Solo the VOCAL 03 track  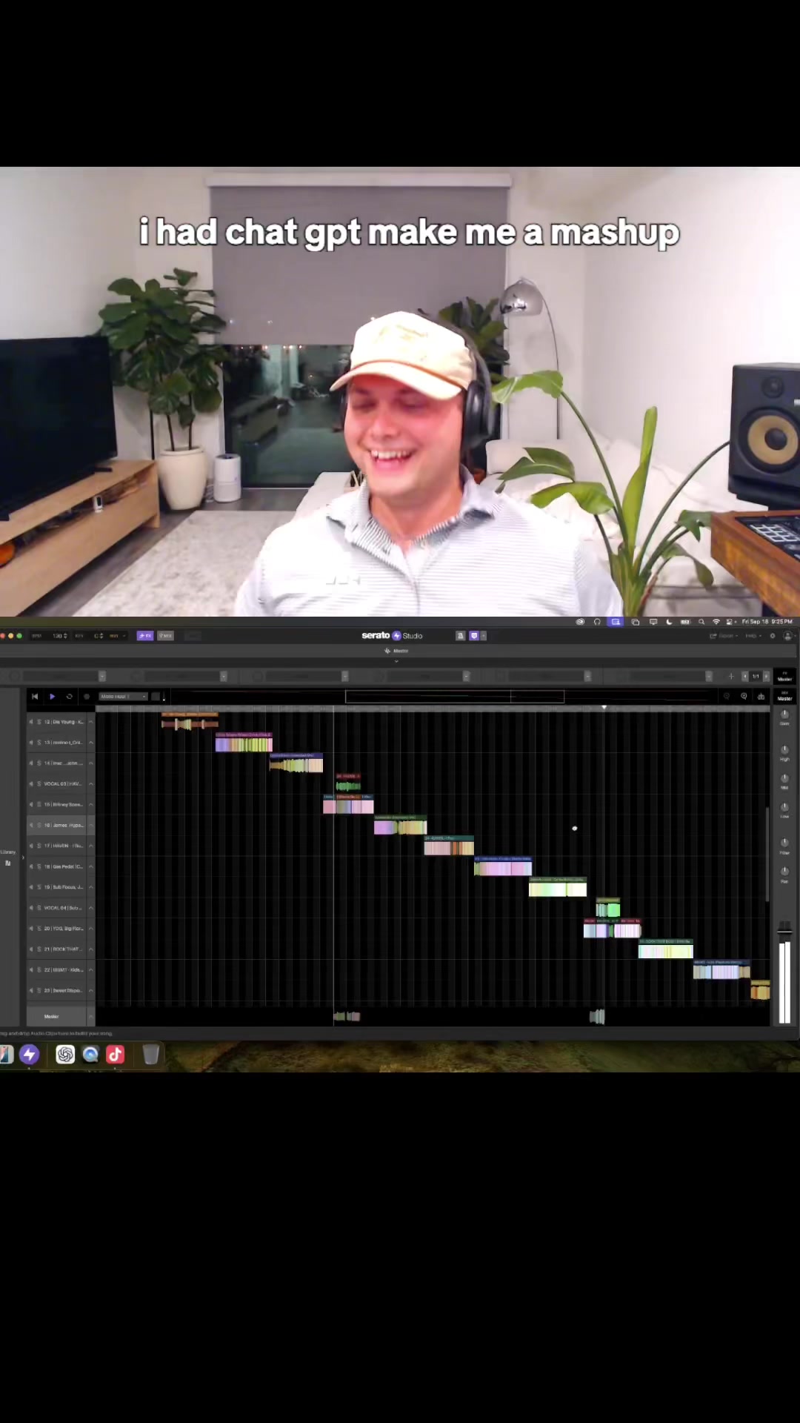click(x=39, y=784)
